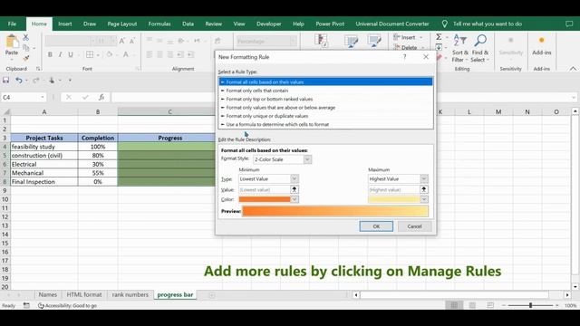
Task: Click the AutoSum sigma icon
Action: (x=439, y=37)
